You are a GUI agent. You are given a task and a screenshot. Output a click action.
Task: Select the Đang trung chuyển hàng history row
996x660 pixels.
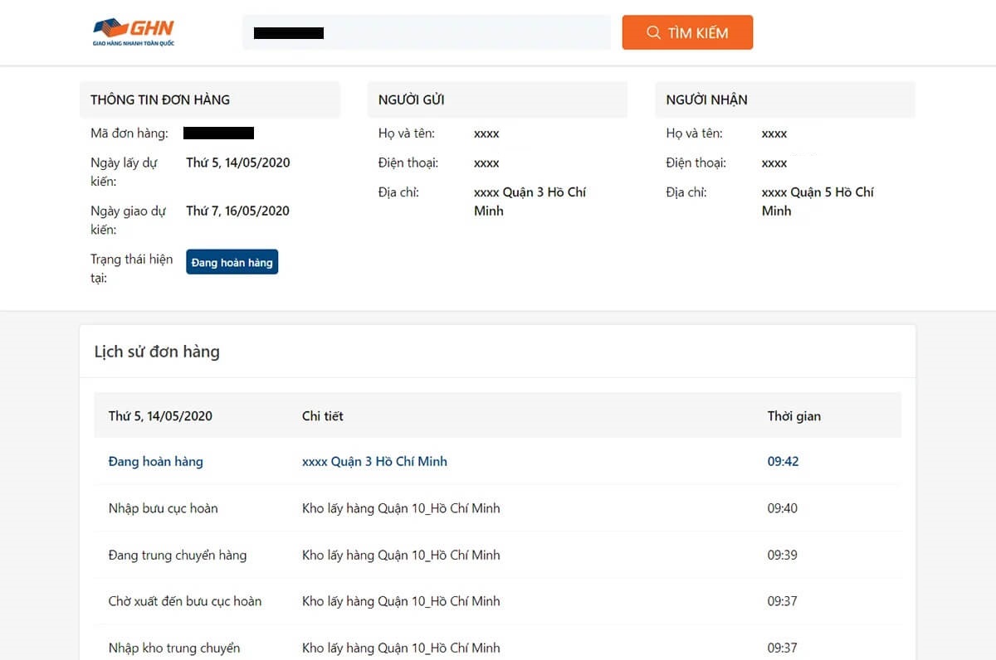[x=177, y=555]
